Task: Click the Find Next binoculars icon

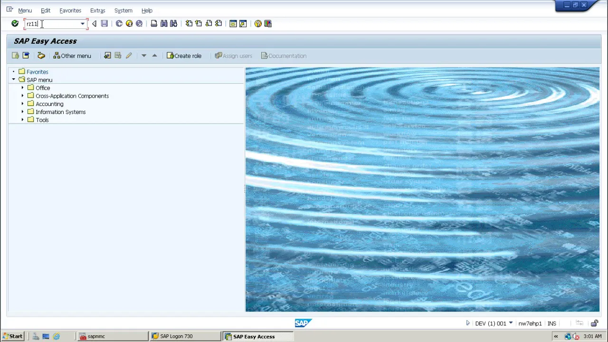Action: pos(174,23)
